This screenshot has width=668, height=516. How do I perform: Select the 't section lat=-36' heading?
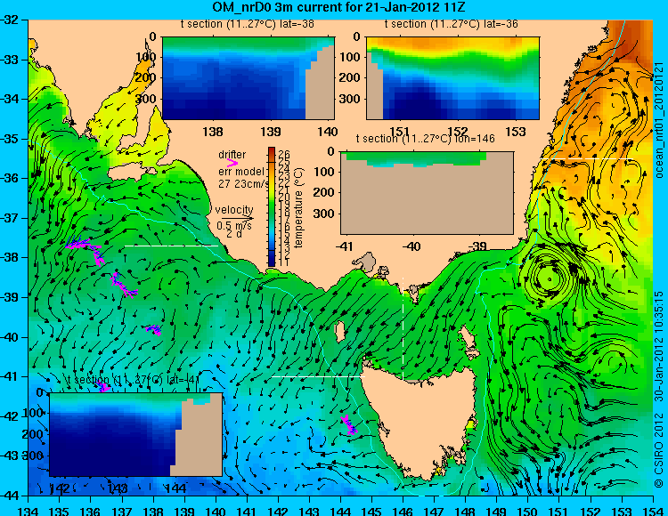click(452, 24)
